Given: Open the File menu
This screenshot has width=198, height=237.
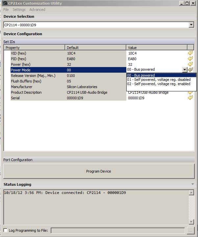Looking at the screenshot, I should point(6,10).
